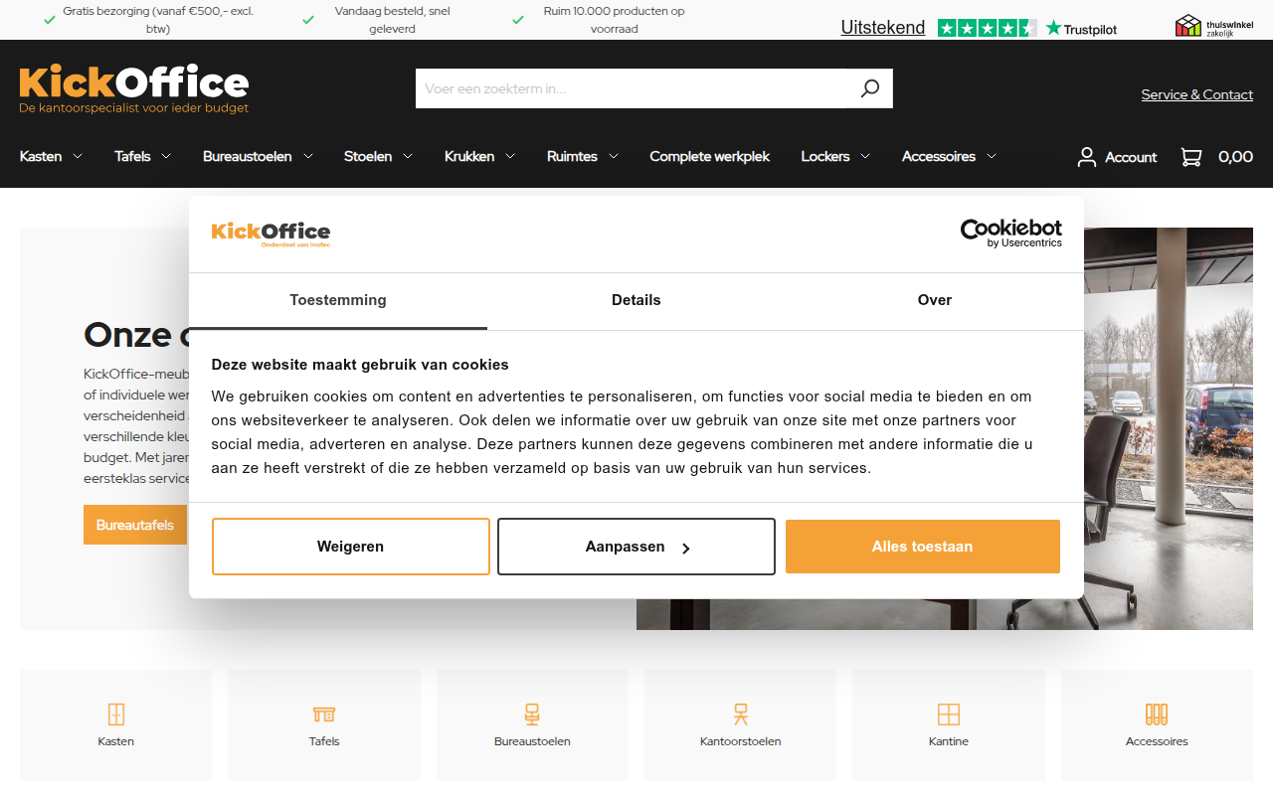This screenshot has height=795, width=1273.
Task: Click the search magnifier icon
Action: point(870,88)
